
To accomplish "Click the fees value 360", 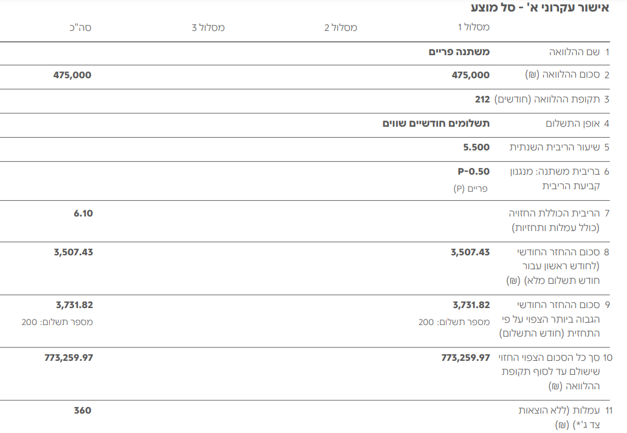I will pos(83,411).
